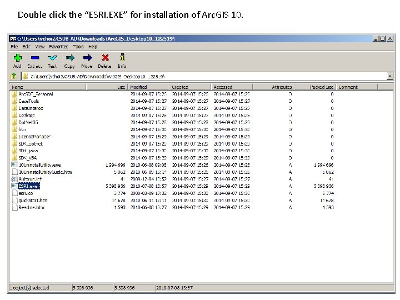This screenshot has width=400, height=300.
Task: Open the address bar dropdown arrow
Action: [390, 76]
